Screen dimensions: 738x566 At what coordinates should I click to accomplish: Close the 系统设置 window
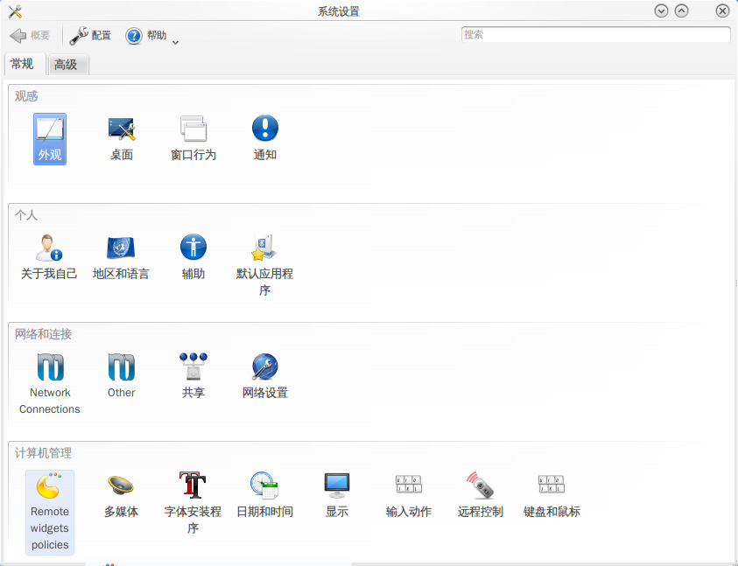pyautogui.click(x=722, y=10)
